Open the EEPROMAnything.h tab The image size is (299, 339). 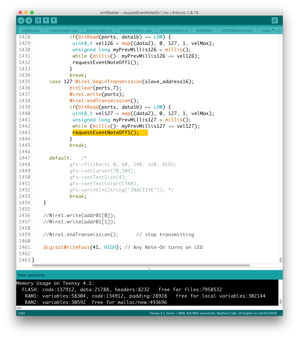237,30
